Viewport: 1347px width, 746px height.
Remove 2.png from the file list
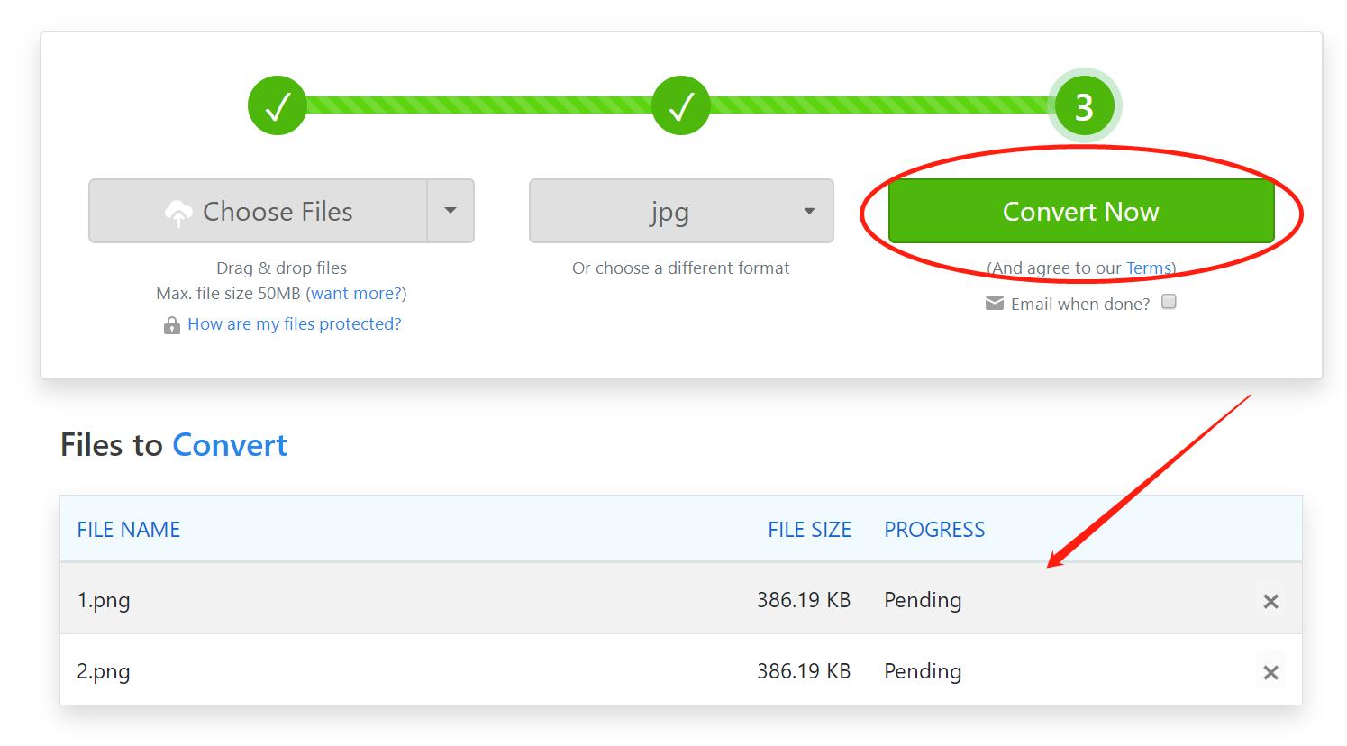point(1270,672)
